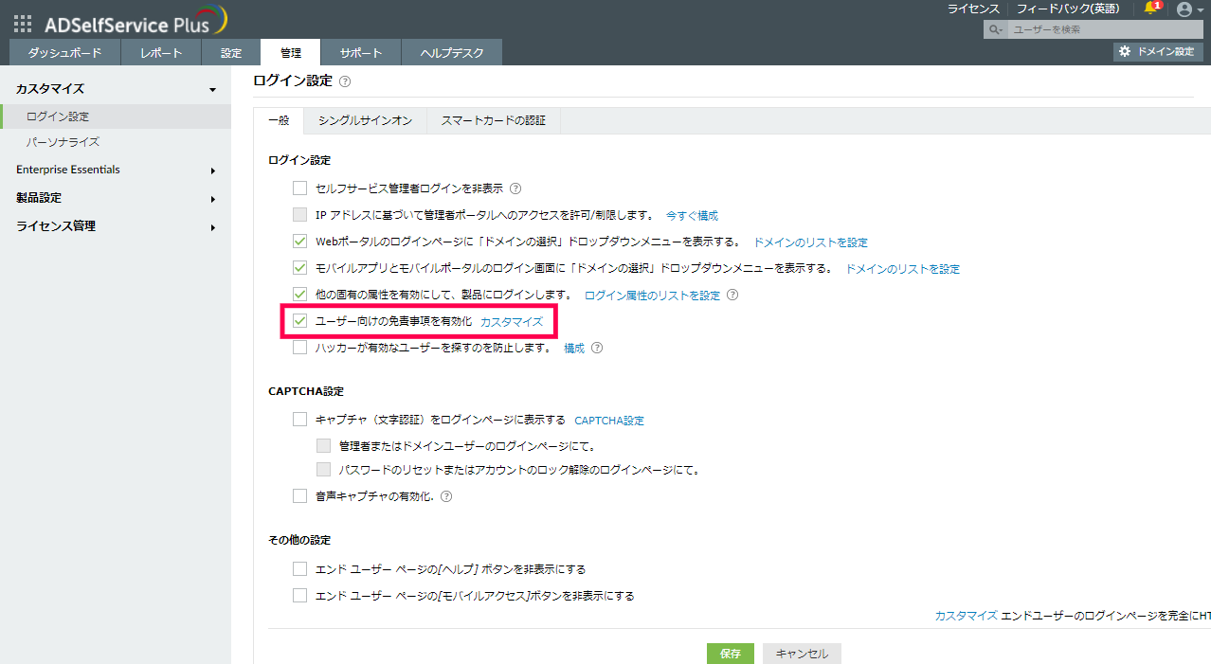Collapse the カスタマイズ sidebar section
This screenshot has height=664, width=1211.
tap(212, 90)
